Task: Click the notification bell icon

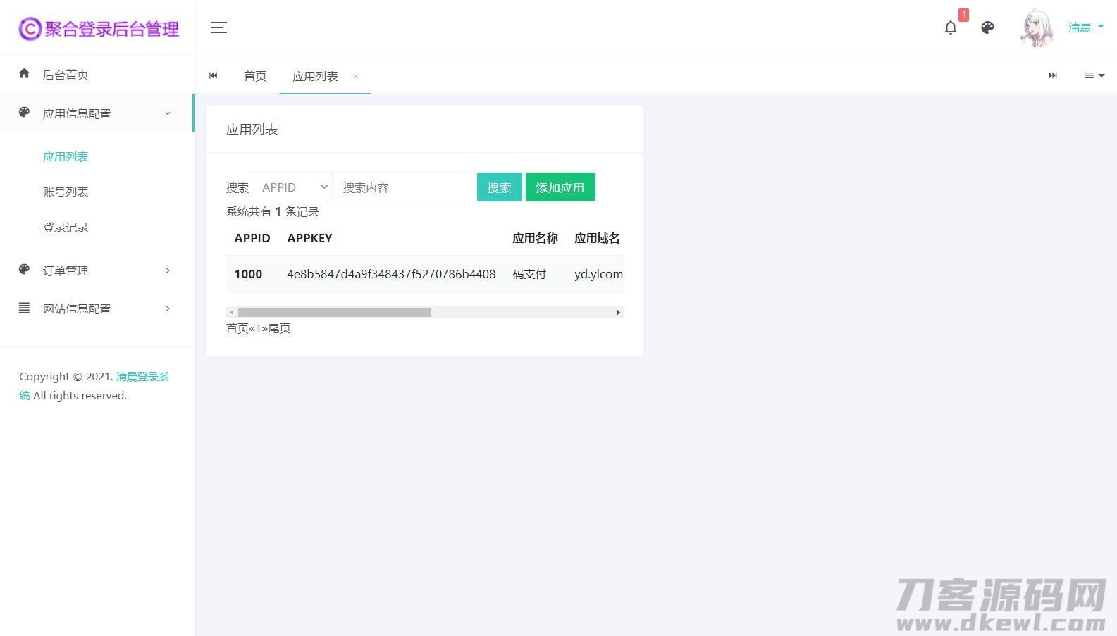Action: (951, 27)
